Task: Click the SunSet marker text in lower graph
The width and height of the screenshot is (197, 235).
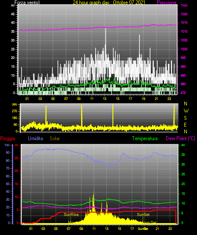Action: tap(143, 215)
